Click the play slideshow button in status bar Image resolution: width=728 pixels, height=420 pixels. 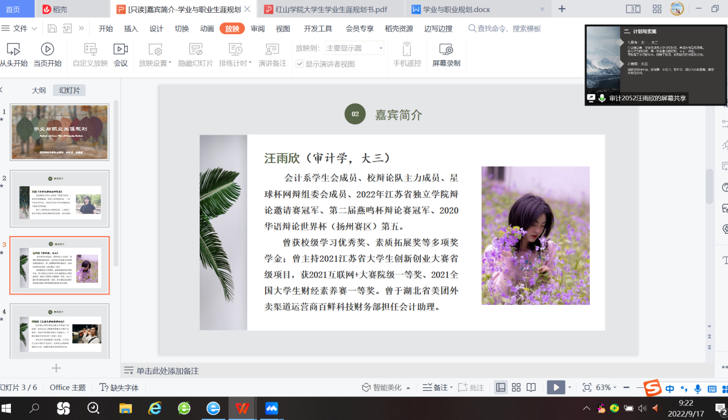[555, 387]
